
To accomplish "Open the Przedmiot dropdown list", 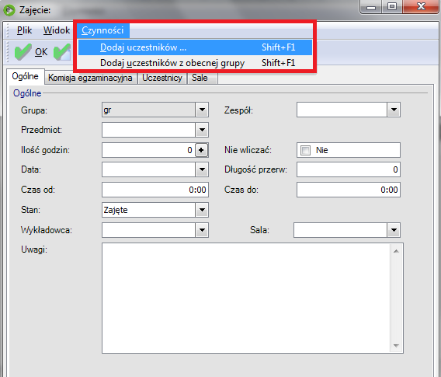I will 202,130.
